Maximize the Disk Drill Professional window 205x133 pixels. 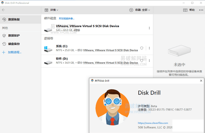point(192,3)
